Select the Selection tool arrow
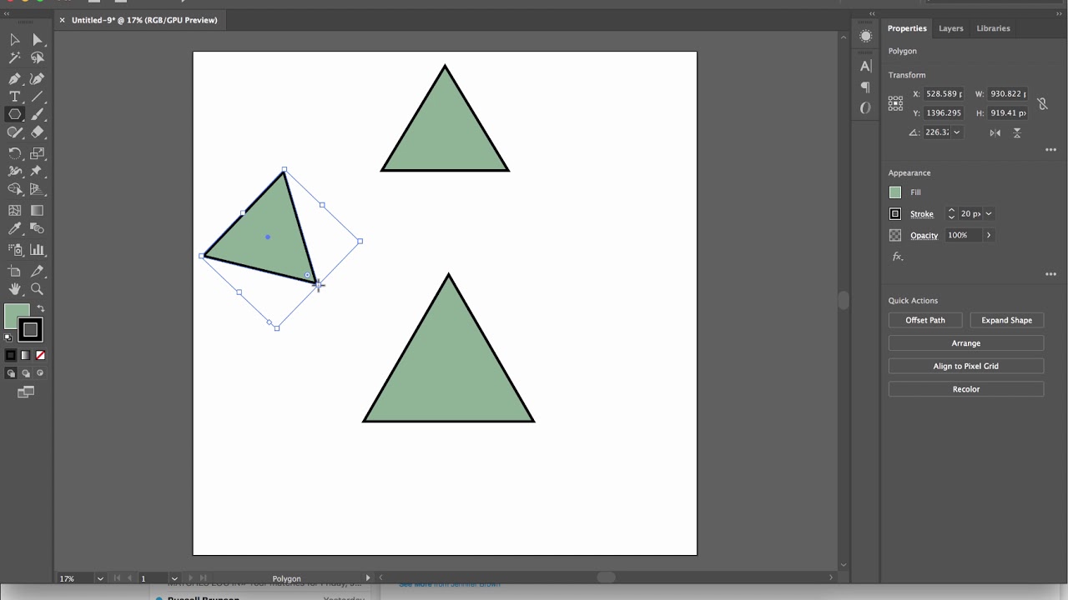The image size is (1068, 600). click(14, 39)
